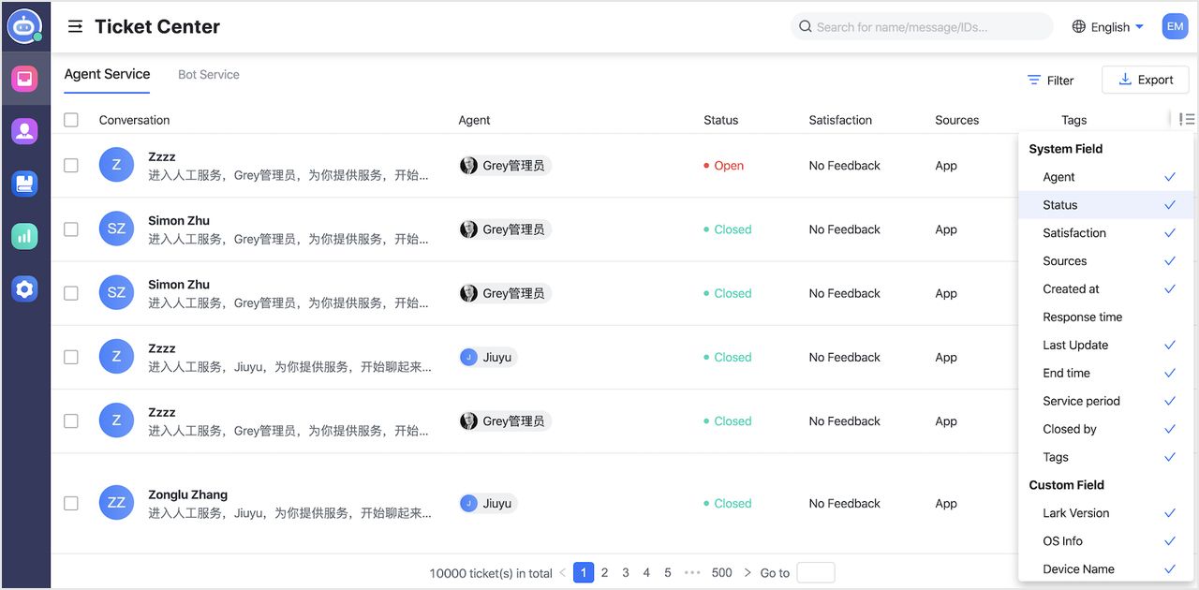Switch to the Bot Service tab
This screenshot has height=590, width=1199.
(x=209, y=75)
